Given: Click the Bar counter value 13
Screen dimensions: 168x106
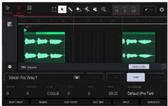Looking at the screenshot, I should tap(116, 11).
